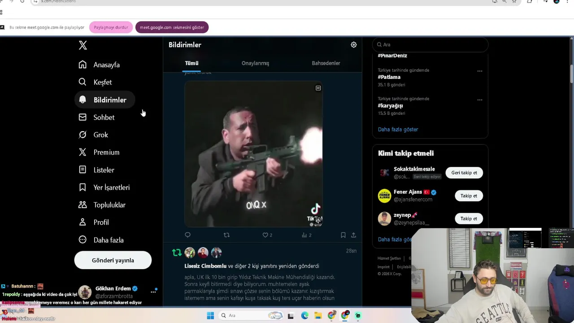
Task: Switch to the Onaylanmış tab
Action: click(255, 63)
